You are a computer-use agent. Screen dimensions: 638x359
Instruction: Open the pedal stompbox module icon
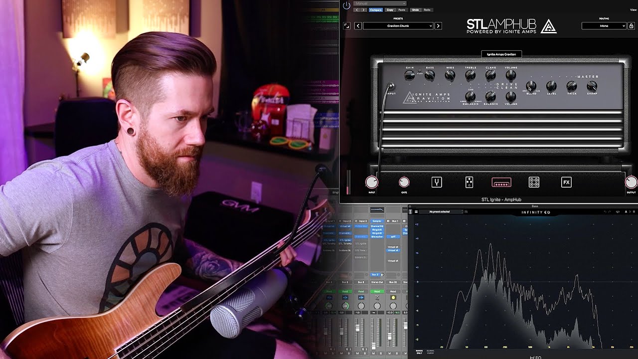[x=469, y=182]
